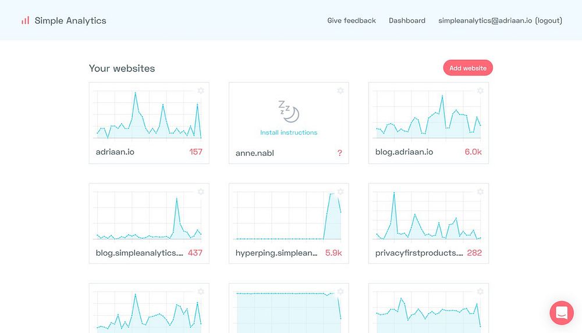Click the logout account link

(x=549, y=21)
